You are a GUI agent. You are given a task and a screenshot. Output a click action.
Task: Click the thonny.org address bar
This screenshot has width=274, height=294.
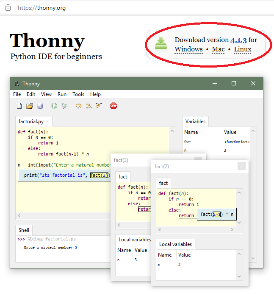[x=127, y=8]
